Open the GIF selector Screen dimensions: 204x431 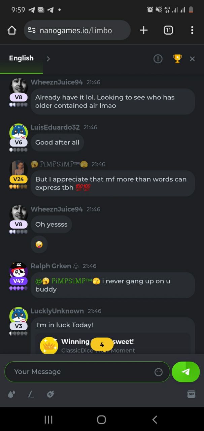pos(191,394)
